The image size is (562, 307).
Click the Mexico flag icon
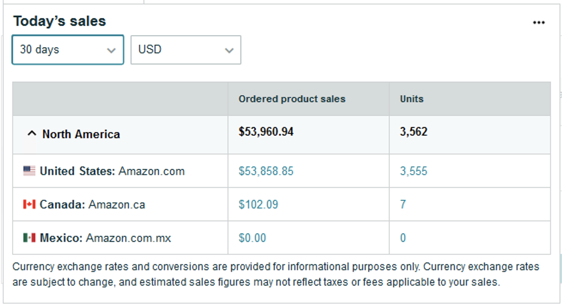tap(29, 238)
